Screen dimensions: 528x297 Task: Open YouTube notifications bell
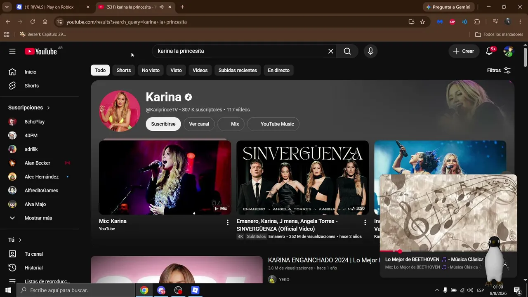490,51
